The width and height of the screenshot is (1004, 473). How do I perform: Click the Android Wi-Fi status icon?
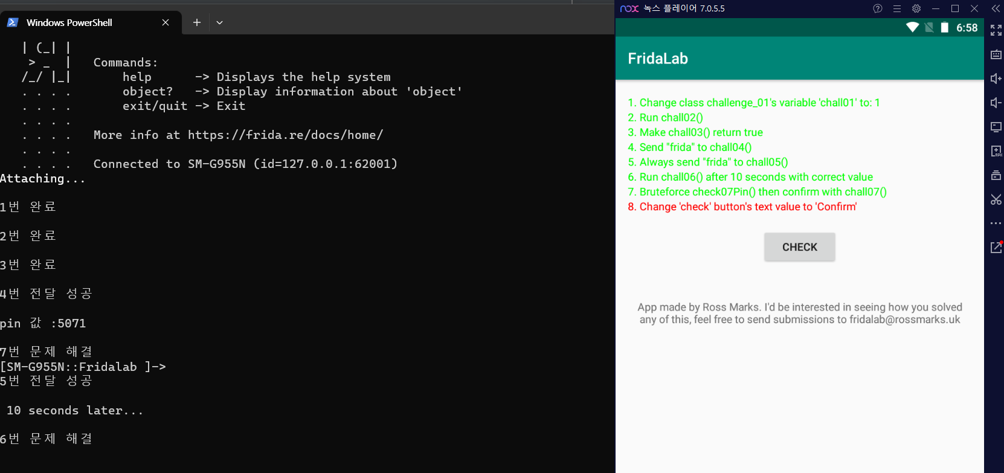[912, 27]
